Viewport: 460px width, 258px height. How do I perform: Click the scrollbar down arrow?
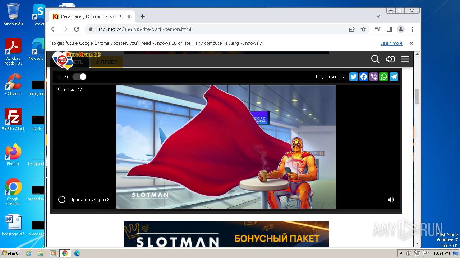(x=417, y=244)
